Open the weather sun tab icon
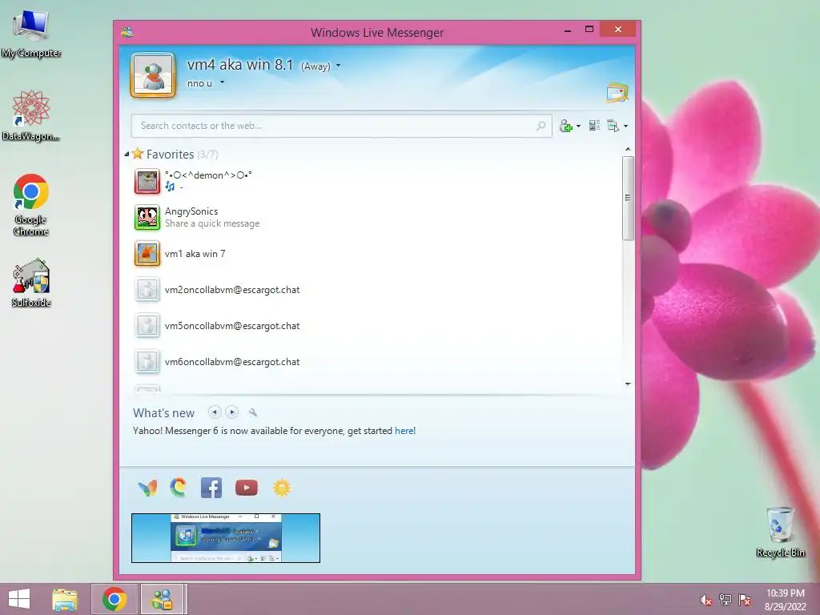Screen dimensions: 820x615 coord(281,488)
